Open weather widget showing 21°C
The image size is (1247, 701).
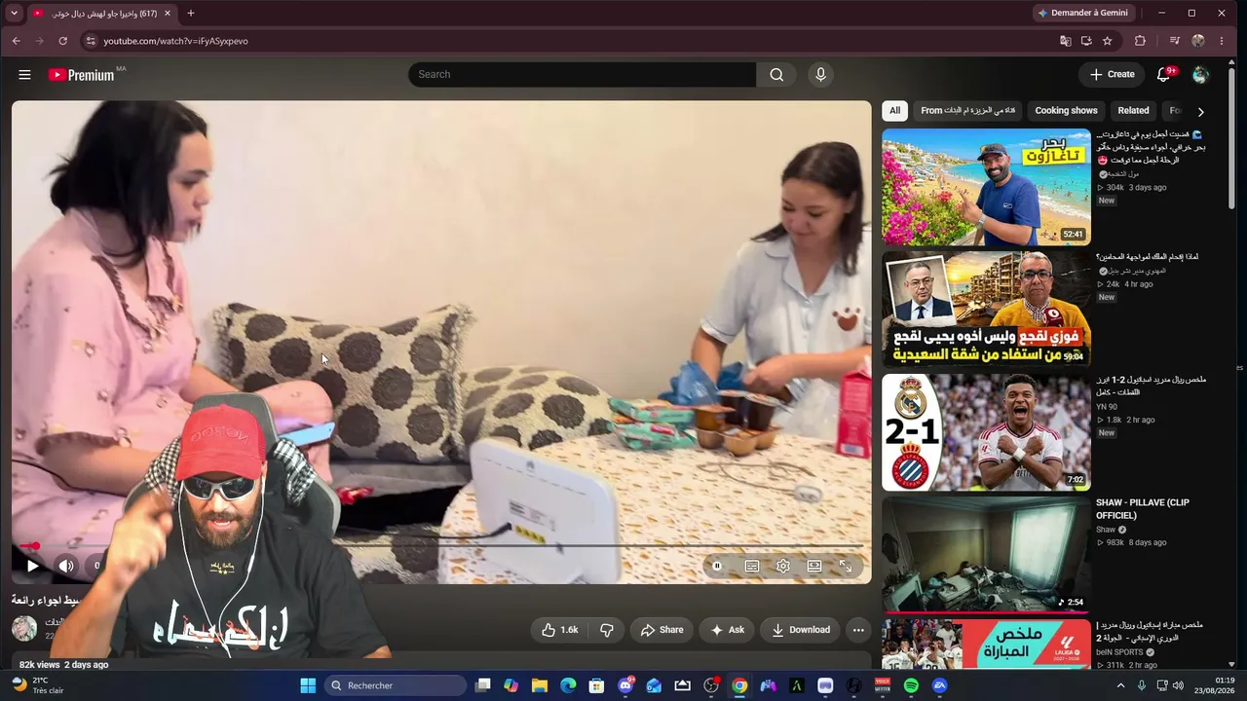pyautogui.click(x=39, y=685)
